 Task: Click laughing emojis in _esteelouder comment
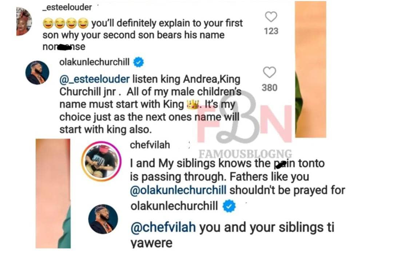[65, 23]
